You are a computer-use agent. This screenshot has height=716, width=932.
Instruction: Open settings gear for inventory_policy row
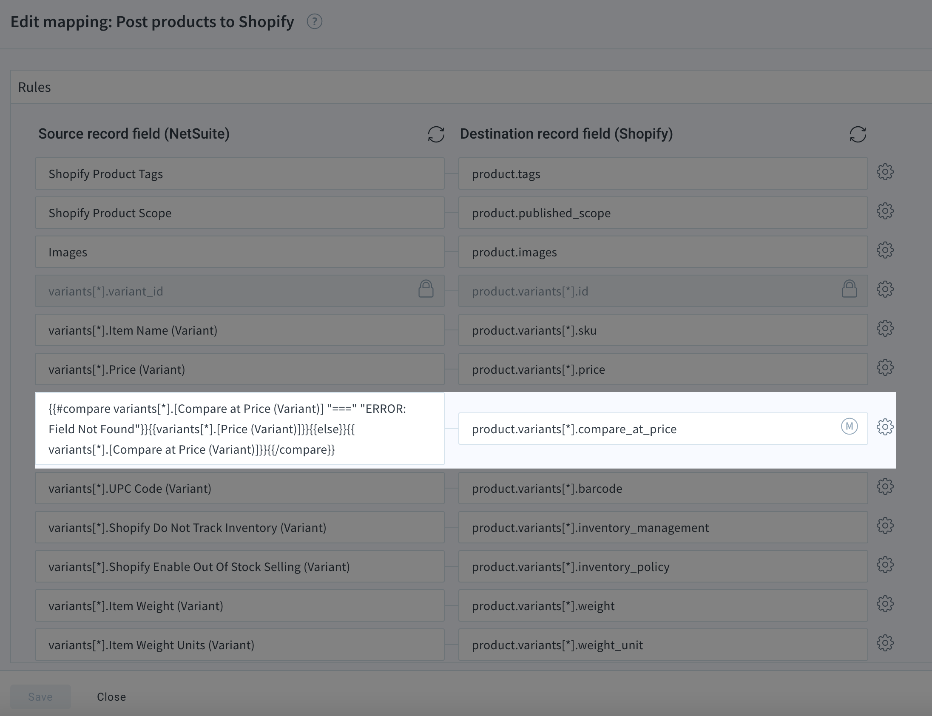[x=885, y=565]
